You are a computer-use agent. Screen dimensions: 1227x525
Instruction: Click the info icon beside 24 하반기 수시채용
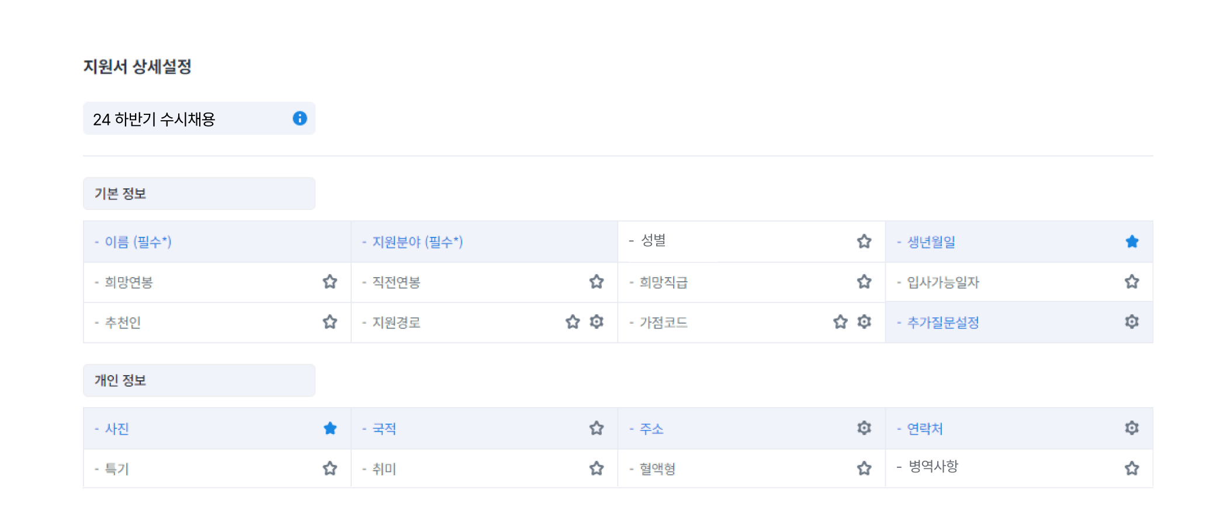coord(300,118)
